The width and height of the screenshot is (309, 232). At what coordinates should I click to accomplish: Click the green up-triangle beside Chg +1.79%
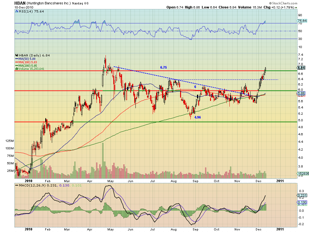coord(296,7)
